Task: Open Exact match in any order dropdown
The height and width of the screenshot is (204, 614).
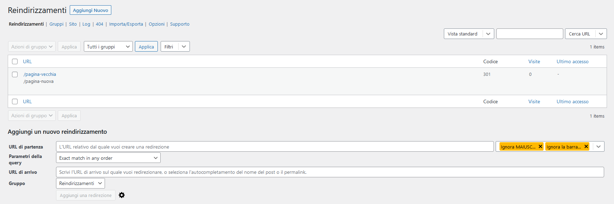Action: click(x=108, y=158)
